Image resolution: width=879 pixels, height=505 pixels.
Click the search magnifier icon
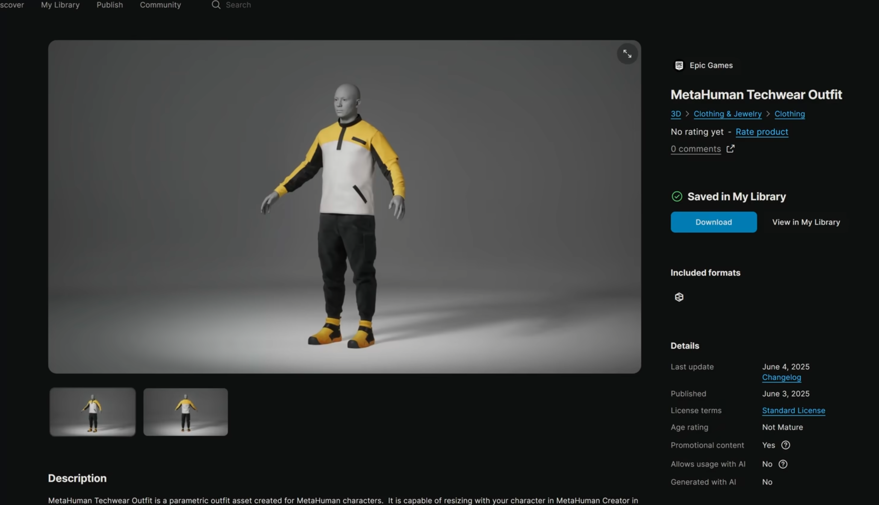tap(216, 5)
